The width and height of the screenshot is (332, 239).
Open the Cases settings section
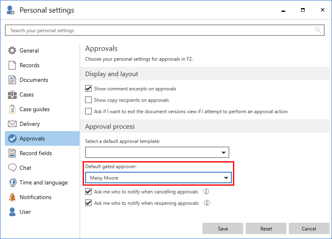coord(42,94)
